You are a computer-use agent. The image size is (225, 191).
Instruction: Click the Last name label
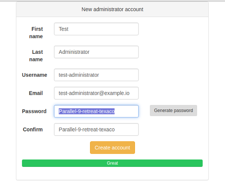click(36, 56)
